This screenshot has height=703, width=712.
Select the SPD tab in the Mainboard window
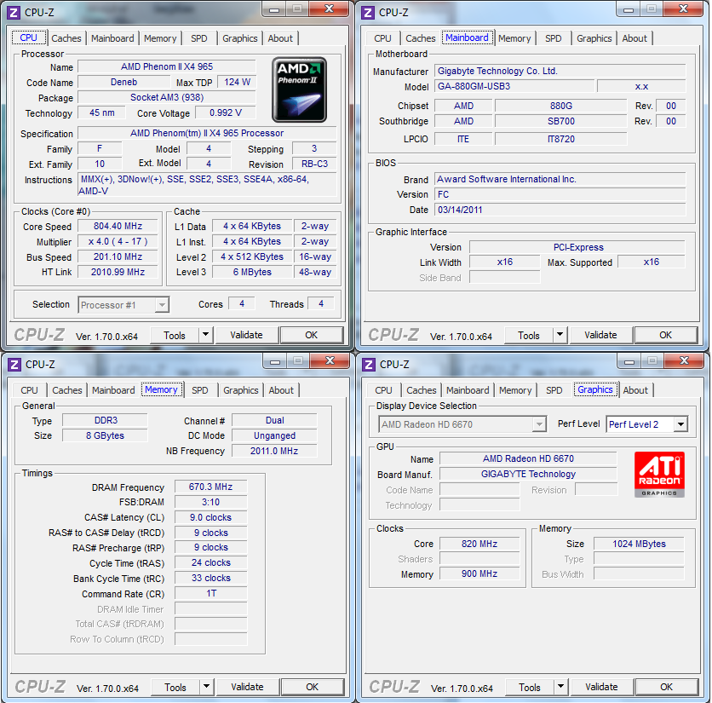[x=554, y=38]
